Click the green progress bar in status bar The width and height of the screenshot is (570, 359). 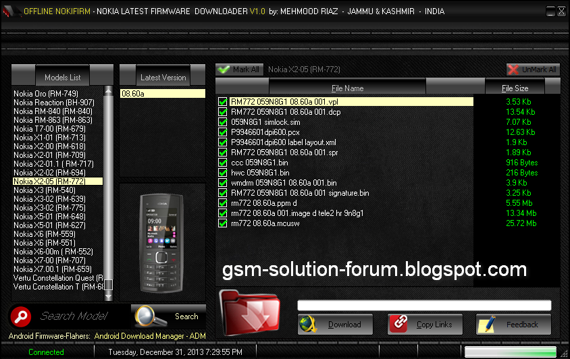point(511,352)
